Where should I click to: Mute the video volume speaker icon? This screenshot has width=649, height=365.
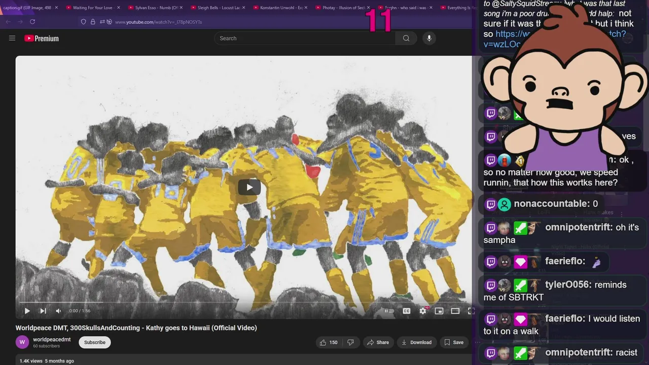coord(58,311)
